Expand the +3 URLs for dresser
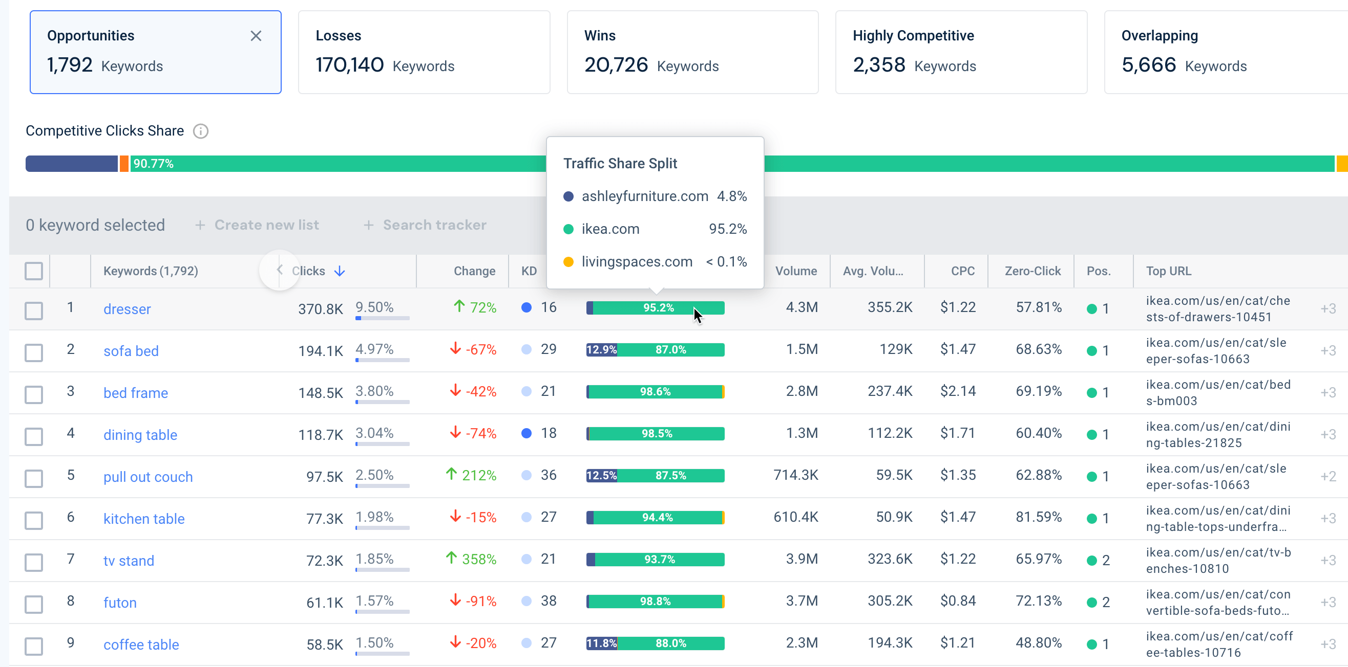The image size is (1348, 667). [x=1329, y=308]
